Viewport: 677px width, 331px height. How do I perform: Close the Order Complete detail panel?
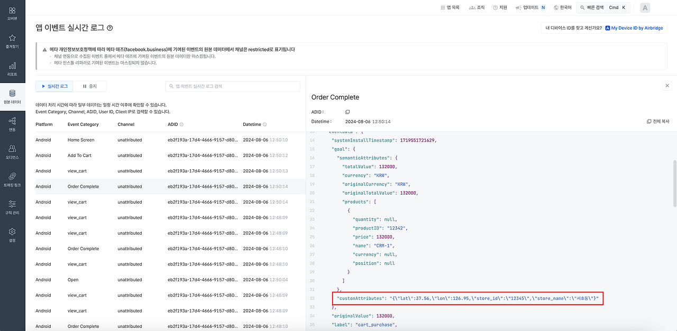667,86
